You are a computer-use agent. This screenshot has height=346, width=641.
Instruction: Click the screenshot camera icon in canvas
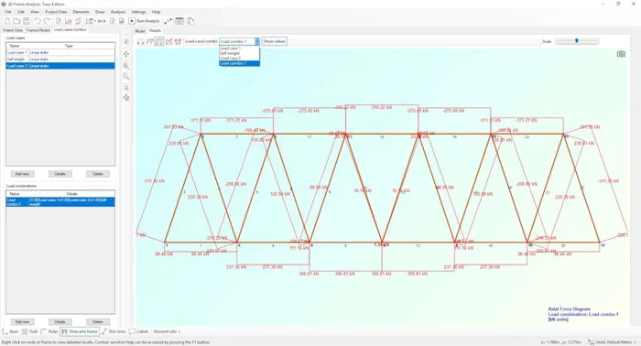click(621, 54)
